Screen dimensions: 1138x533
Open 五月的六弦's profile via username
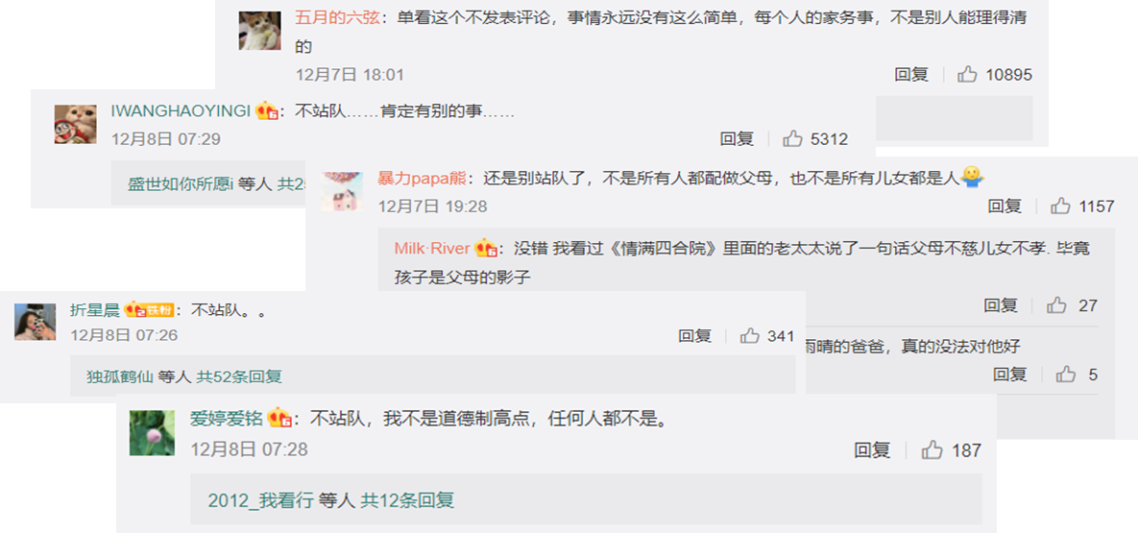click(x=336, y=19)
